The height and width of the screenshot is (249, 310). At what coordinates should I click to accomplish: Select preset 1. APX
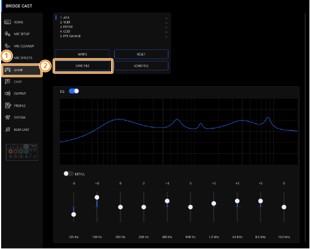tap(65, 18)
